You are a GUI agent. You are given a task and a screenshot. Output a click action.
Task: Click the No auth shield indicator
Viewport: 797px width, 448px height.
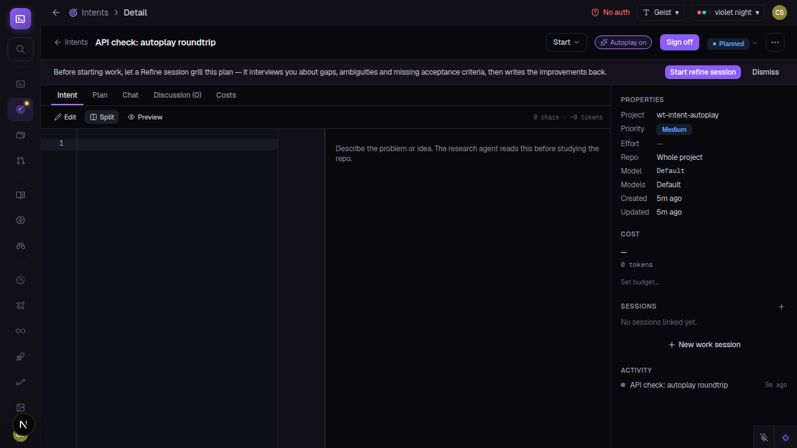610,12
